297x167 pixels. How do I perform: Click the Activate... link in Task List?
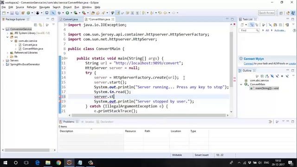pyautogui.click(x=280, y=31)
